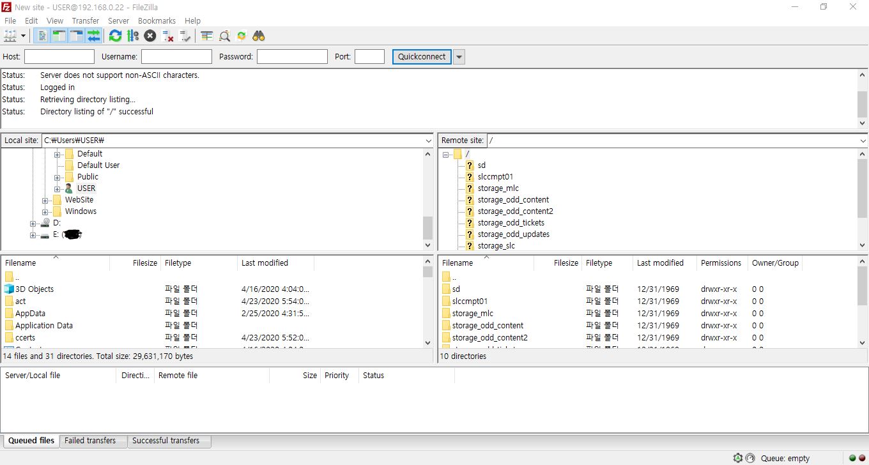The image size is (869, 465).
Task: Toggle the remote directory tree display
Action: 76,36
